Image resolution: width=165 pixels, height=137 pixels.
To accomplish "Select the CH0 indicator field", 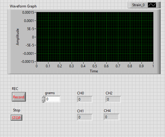I will 85,99.
